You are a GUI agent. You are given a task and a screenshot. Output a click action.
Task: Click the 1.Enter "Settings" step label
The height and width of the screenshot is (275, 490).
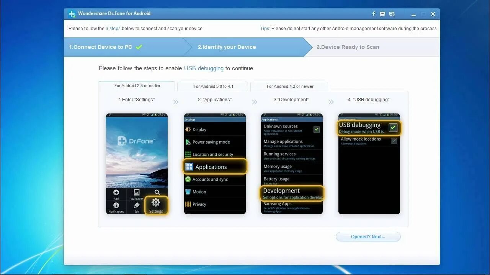coord(137,100)
